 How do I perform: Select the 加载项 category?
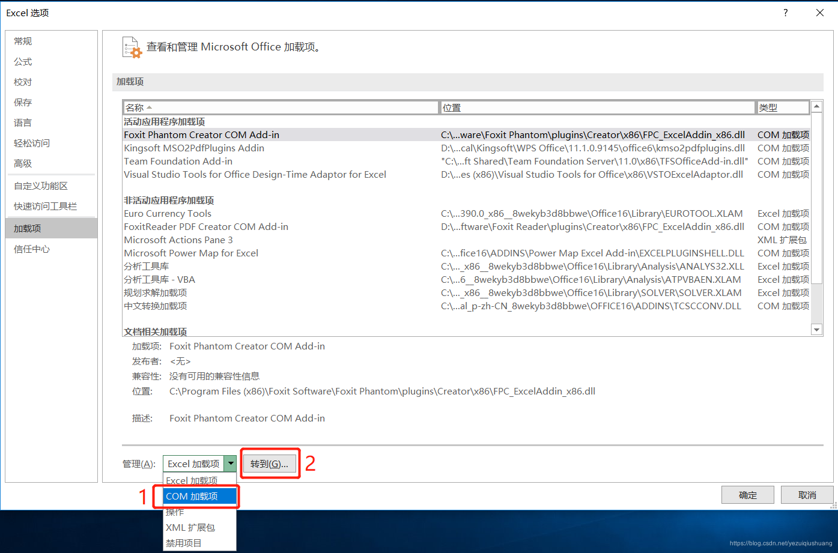(x=51, y=228)
